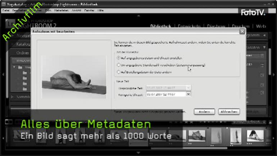The image size is (277, 156).
Task: Expand the Sammlungen panel
Action: click(x=12, y=97)
